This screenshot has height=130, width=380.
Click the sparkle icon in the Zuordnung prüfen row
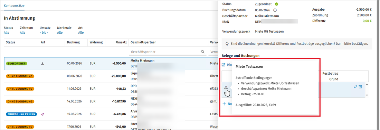click(42, 114)
